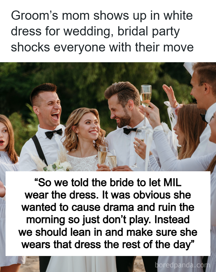Click the two champagne flutes bride holds
This screenshot has height=272, width=216.
pyautogui.click(x=107, y=157)
